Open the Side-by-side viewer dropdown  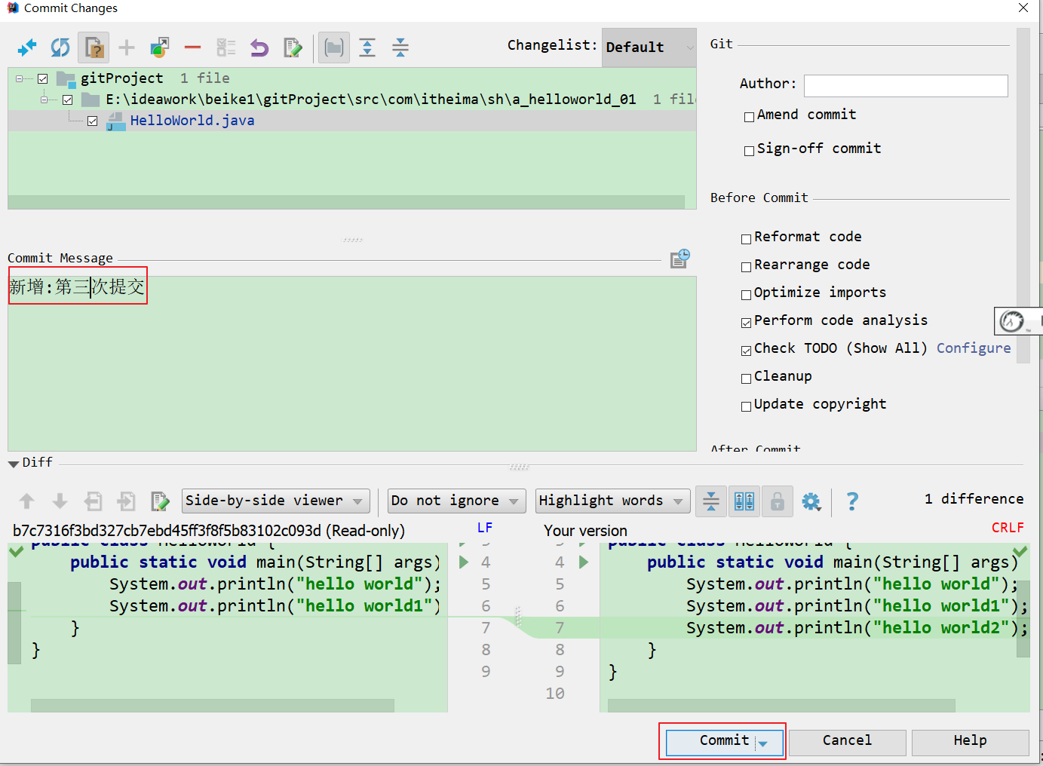point(275,501)
